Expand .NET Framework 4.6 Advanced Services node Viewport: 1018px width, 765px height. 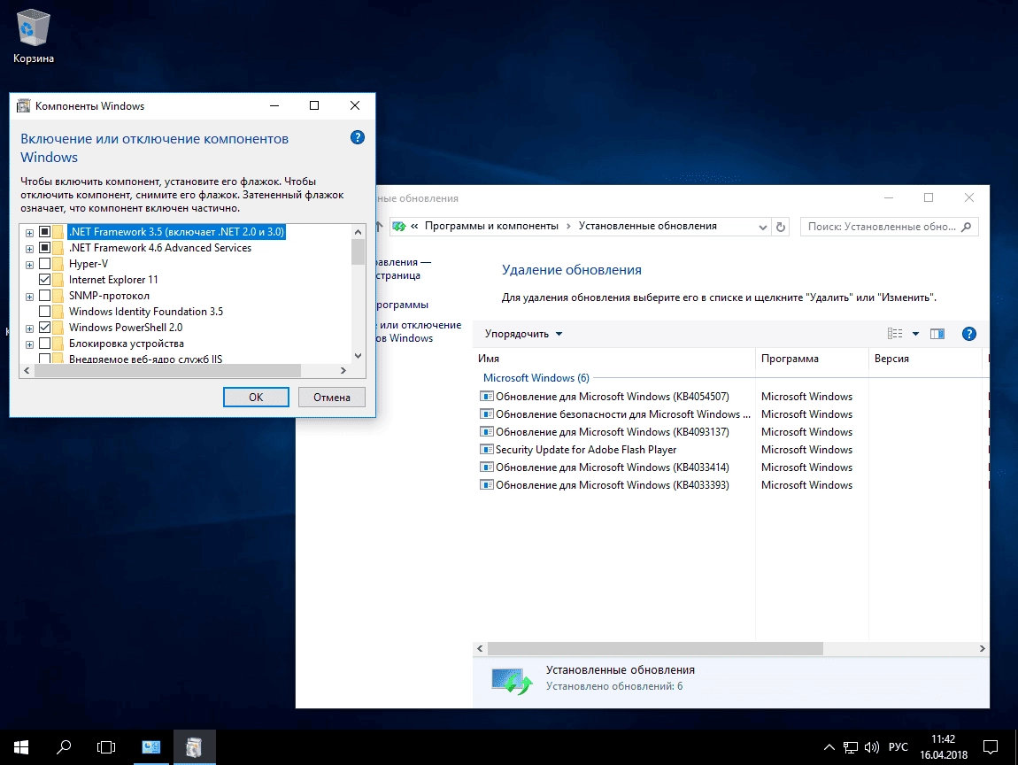point(29,249)
